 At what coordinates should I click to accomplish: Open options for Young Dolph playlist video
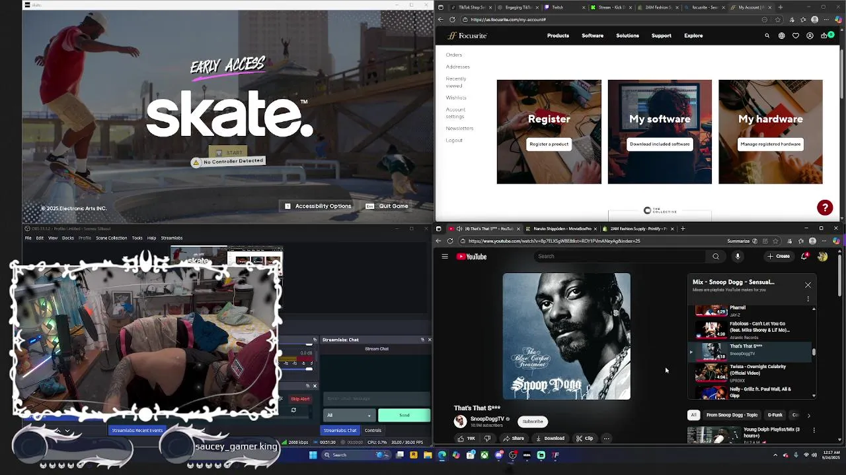tap(814, 430)
